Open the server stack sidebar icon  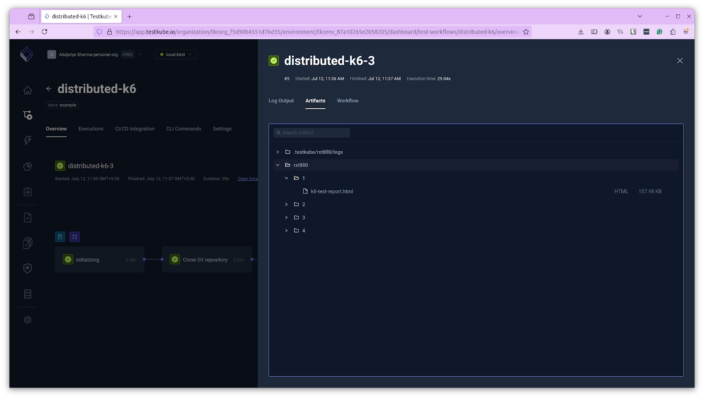click(28, 294)
